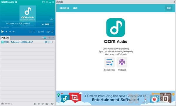Click the Welcome to GOM Audio! title text
Screen dimensions: 176x106
(x=18, y=24)
